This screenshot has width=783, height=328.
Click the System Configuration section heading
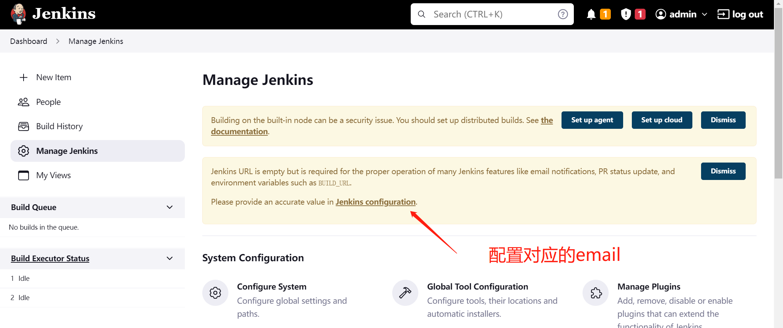coord(253,258)
